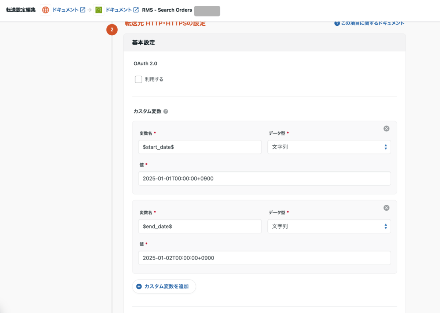The width and height of the screenshot is (440, 313).
Task: Remove the $end_date$ custom variable with its X icon
Action: [x=386, y=208]
